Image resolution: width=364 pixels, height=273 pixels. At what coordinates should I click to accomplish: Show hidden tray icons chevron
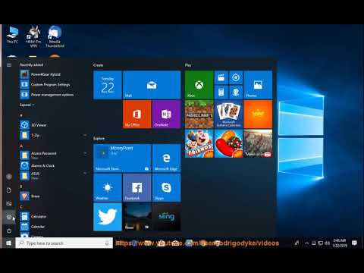pyautogui.click(x=306, y=243)
